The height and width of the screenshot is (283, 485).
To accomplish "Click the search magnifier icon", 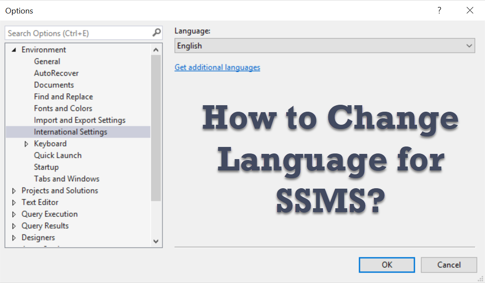I will coord(156,33).
